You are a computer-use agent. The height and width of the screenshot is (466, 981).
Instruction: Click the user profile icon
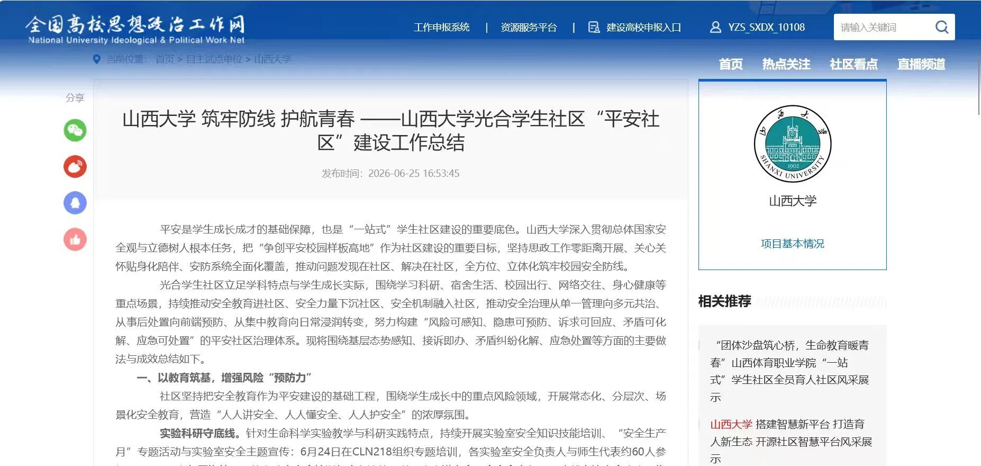[x=715, y=27]
